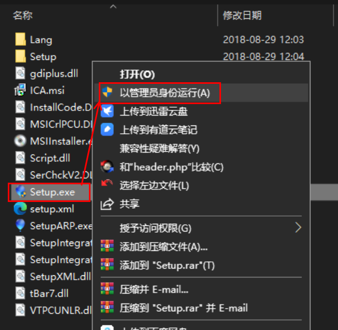Screen dimensions: 338x330
Task: Click the shield icon beside 以管理员身份运行
Action: coord(107,92)
